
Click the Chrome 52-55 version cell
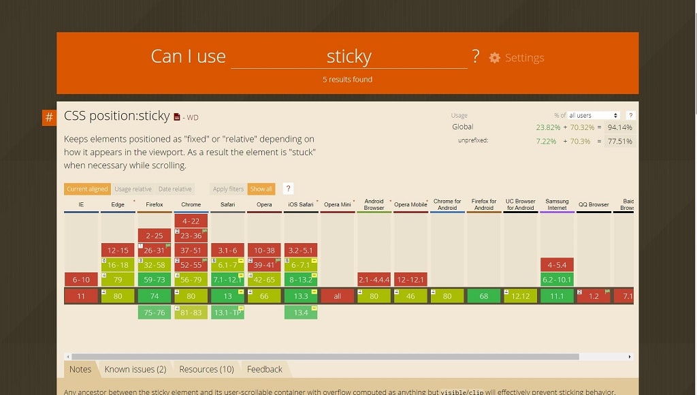pyautogui.click(x=191, y=265)
